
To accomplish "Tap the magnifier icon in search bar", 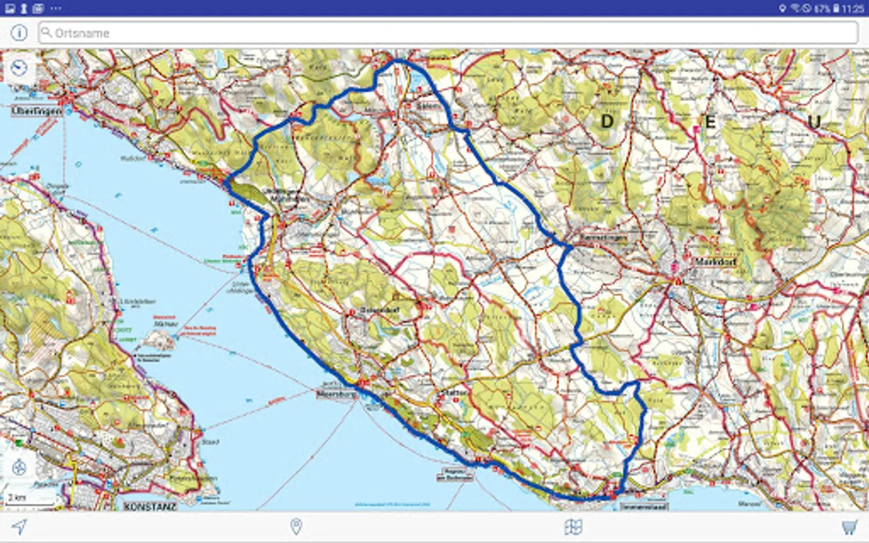I will pos(46,32).
